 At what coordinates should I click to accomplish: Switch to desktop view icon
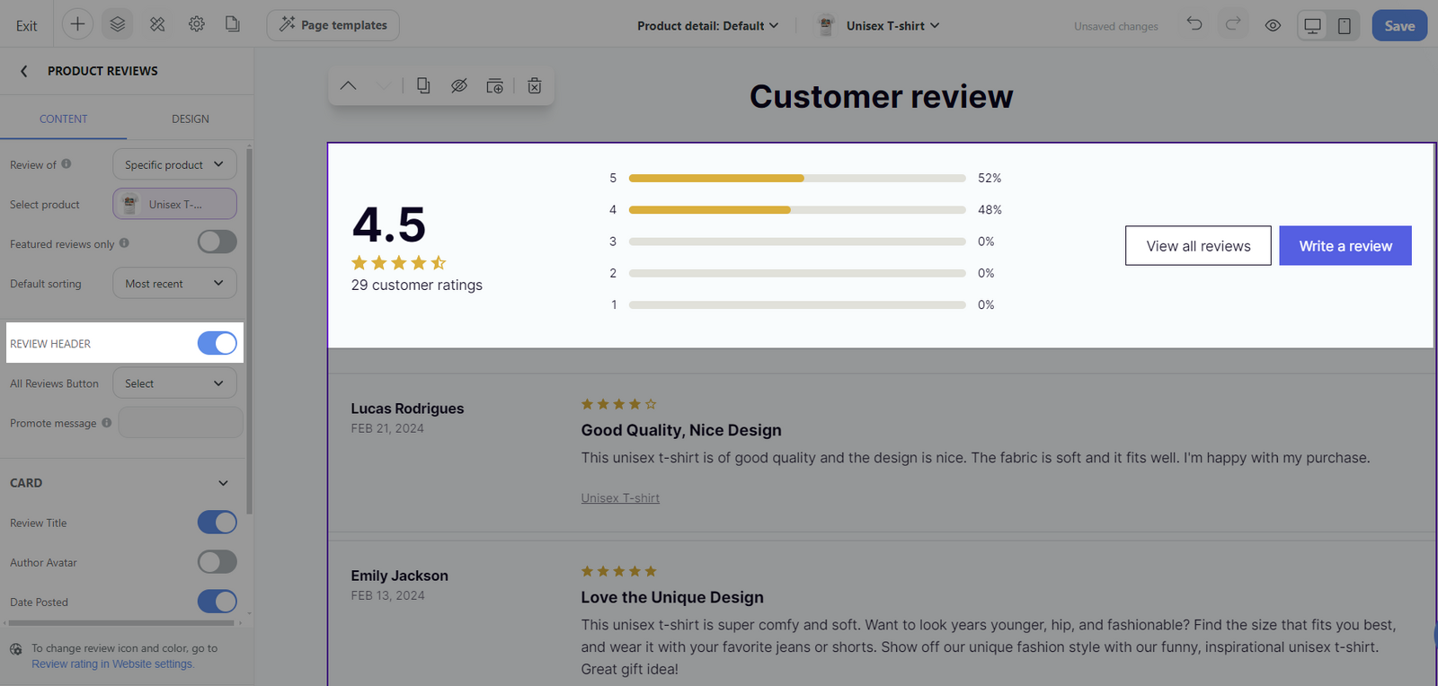1312,25
